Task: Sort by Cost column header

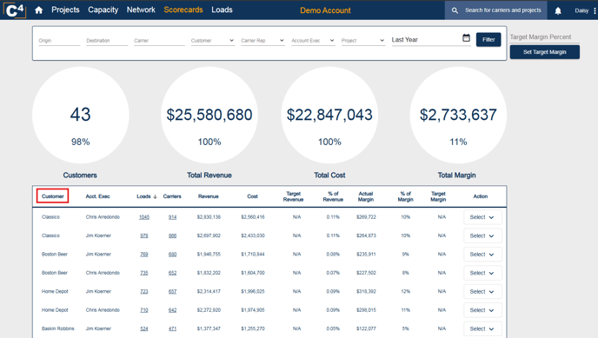Action: point(252,196)
